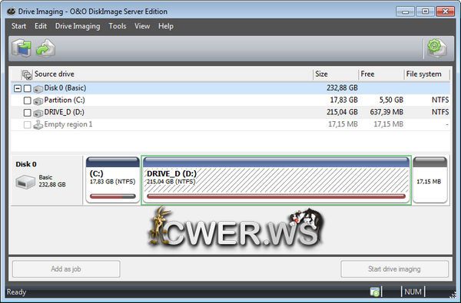Click the Empty region 1 icon
The height and width of the screenshot is (303, 461).
point(38,125)
